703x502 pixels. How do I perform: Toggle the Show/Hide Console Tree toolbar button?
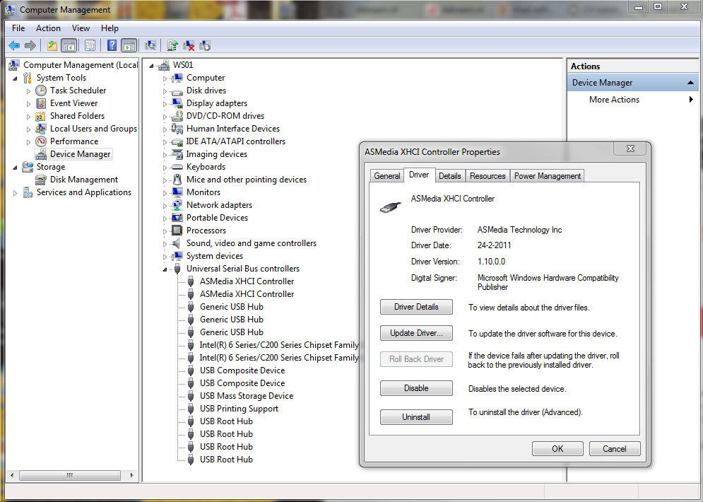(x=69, y=45)
